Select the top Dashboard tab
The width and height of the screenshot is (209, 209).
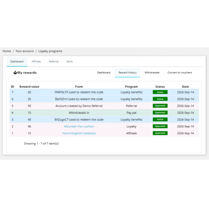(x=17, y=62)
